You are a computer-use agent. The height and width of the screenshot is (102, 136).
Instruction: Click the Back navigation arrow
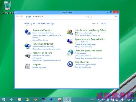point(17,17)
